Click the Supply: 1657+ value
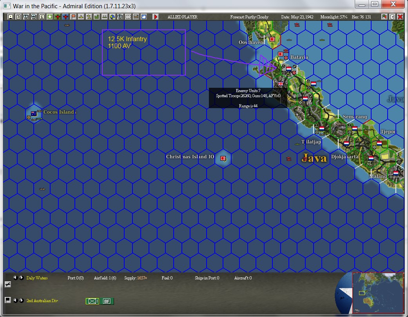This screenshot has width=408, height=317. pyautogui.click(x=136, y=278)
